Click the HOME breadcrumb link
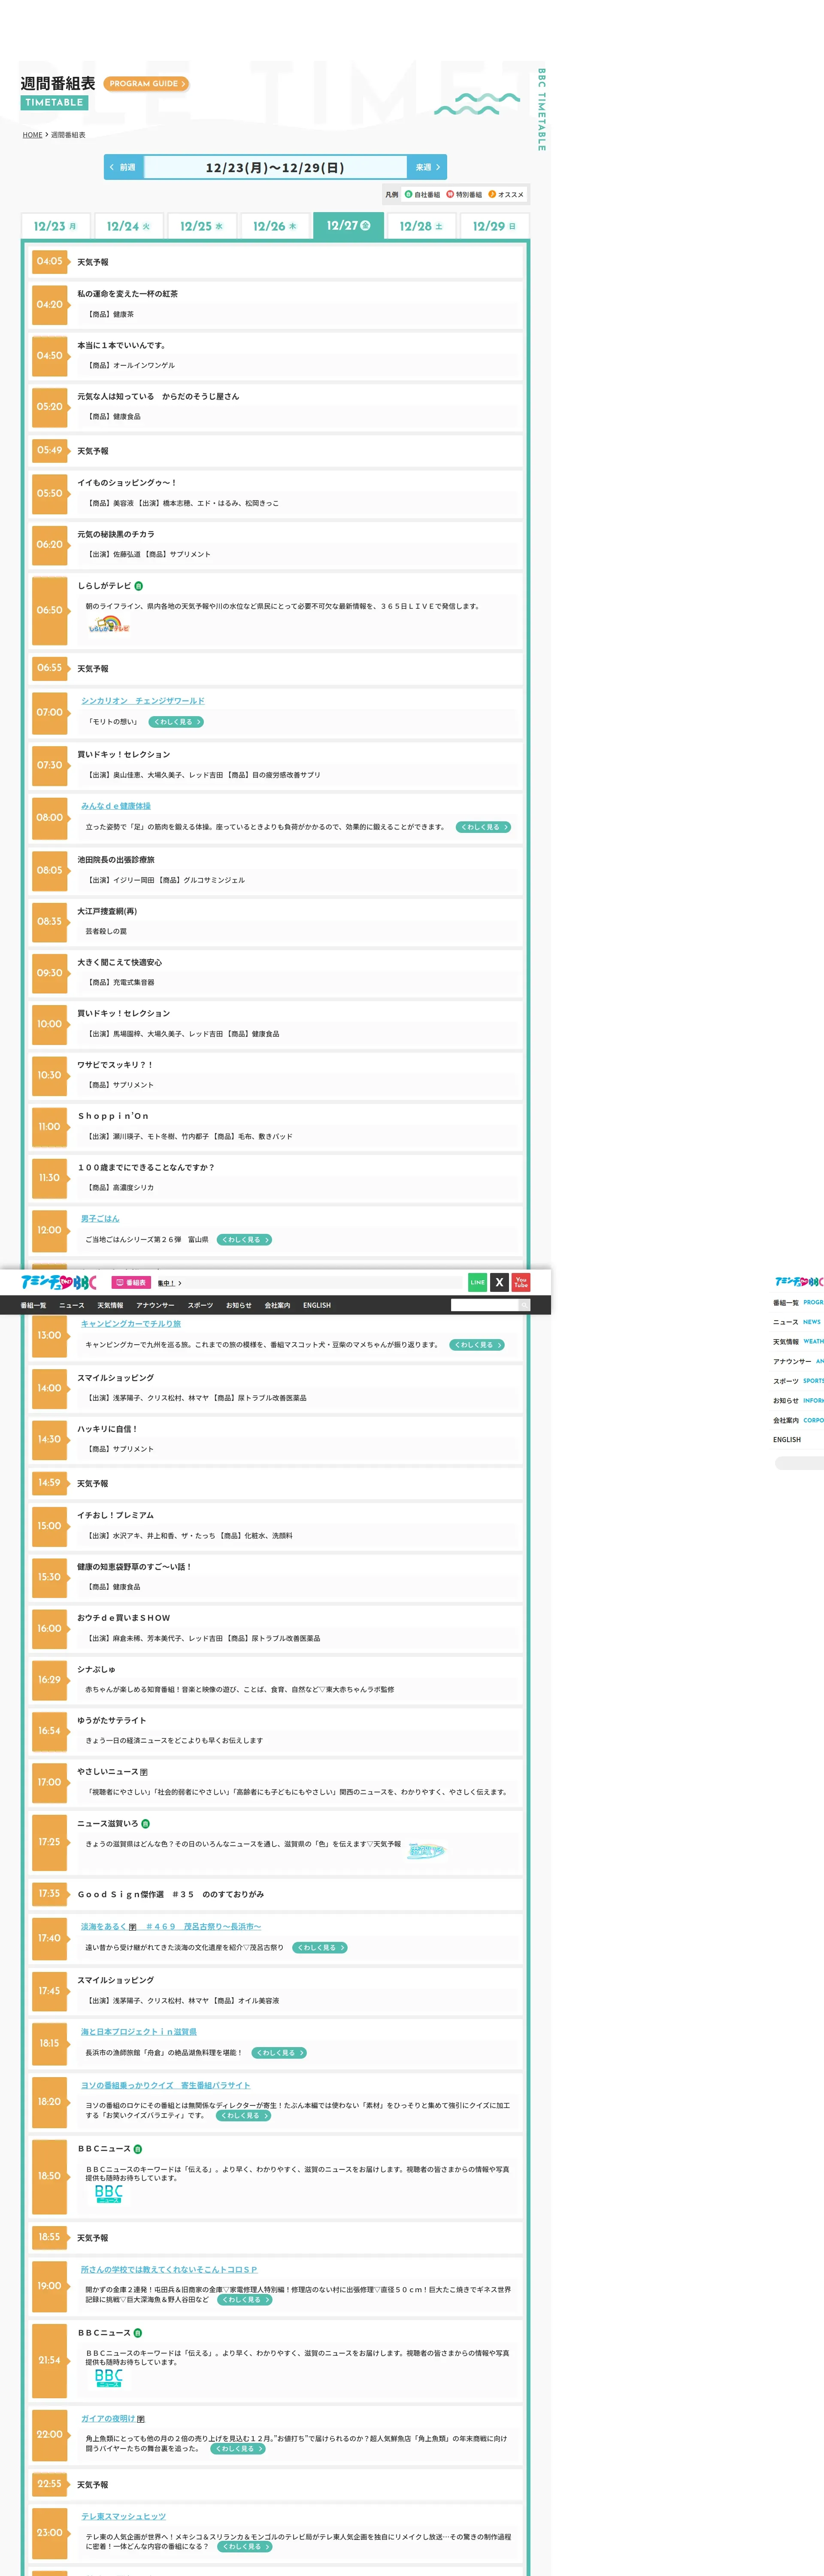Screen dimensions: 824x2576 click(32, 135)
